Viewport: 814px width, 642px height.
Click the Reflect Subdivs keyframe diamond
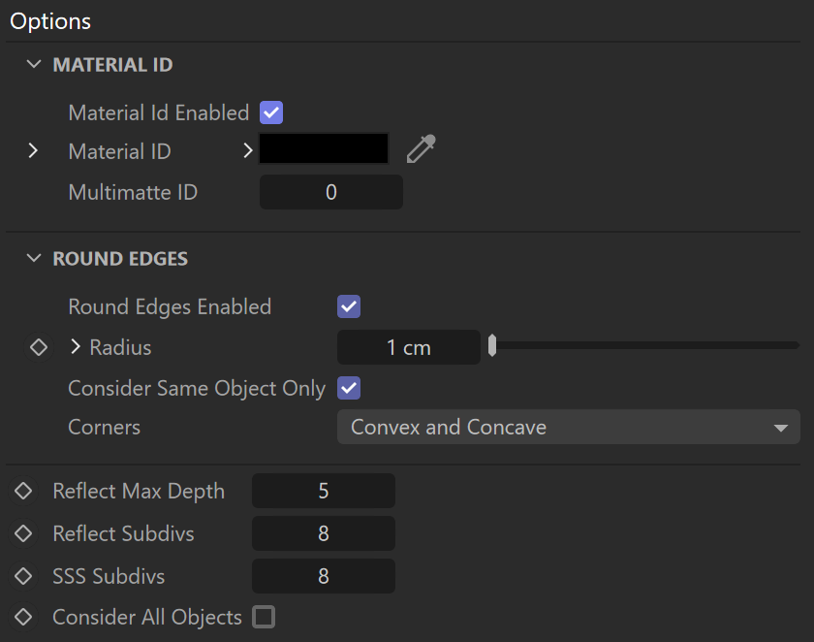click(23, 533)
